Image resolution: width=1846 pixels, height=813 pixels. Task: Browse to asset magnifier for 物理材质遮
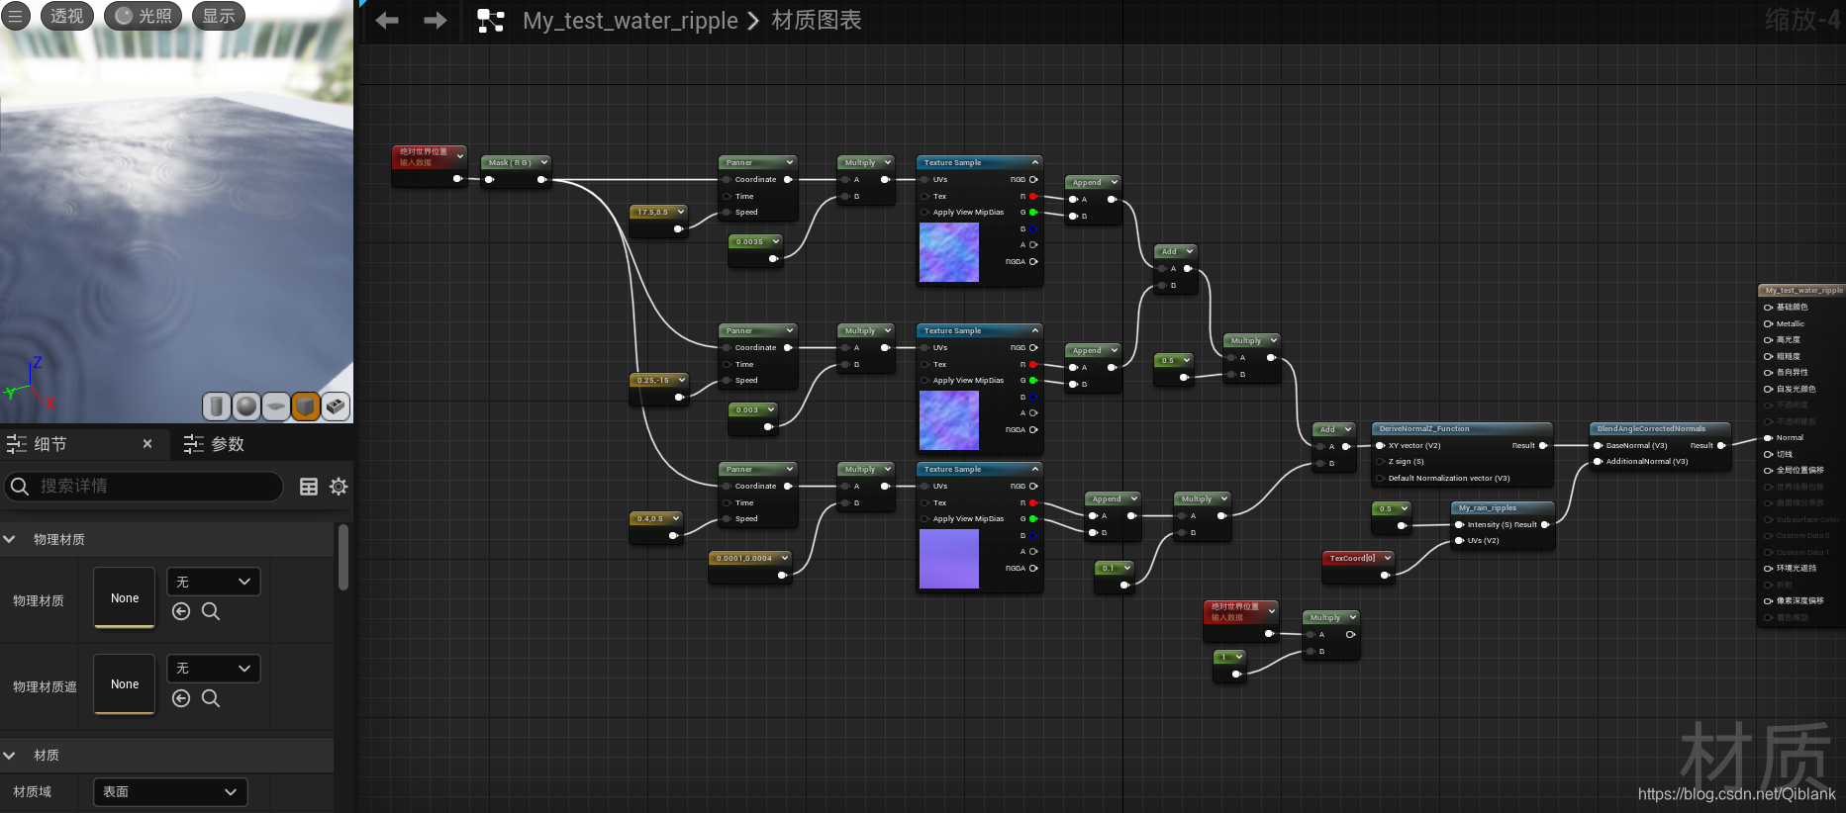tap(211, 698)
